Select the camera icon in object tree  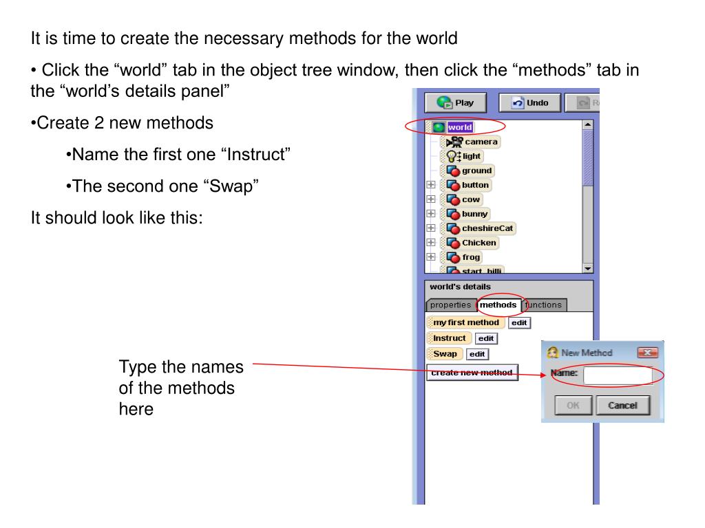click(x=454, y=142)
